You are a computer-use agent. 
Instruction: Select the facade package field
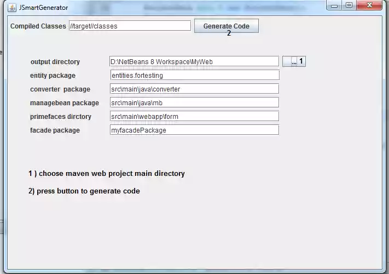tap(195, 130)
